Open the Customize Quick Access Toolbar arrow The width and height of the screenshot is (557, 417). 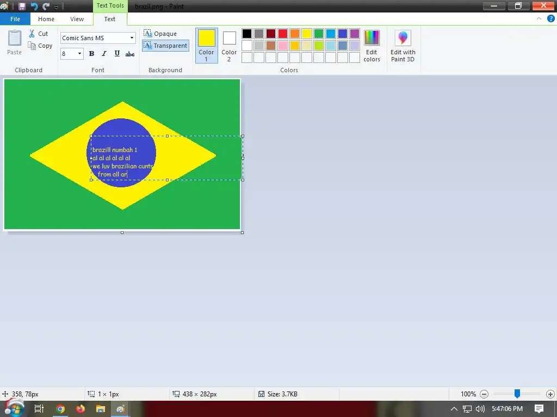[x=56, y=7]
